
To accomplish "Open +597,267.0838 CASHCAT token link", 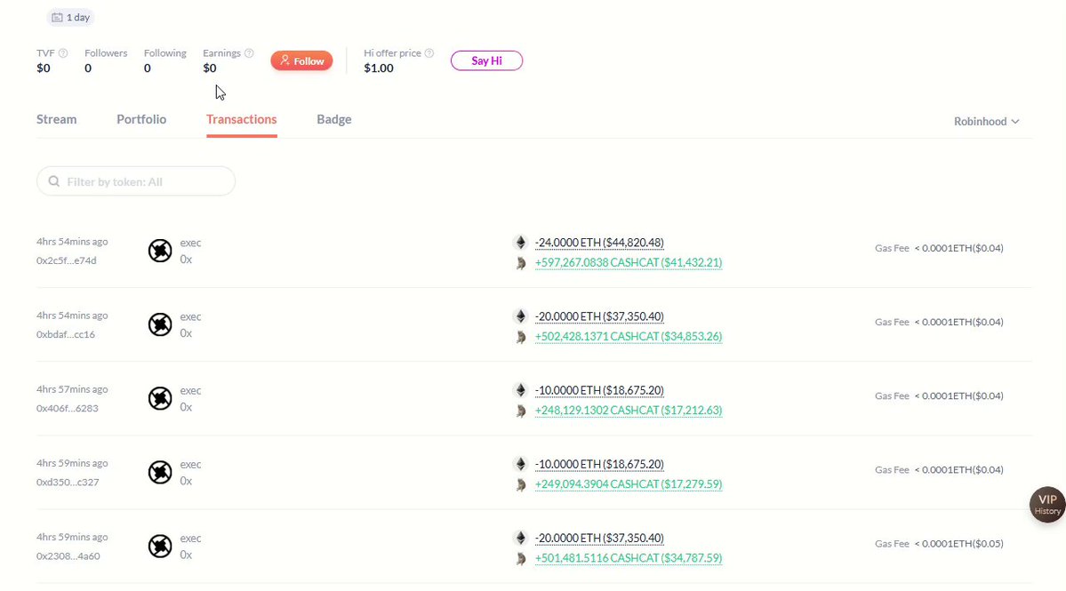I will [x=629, y=263].
